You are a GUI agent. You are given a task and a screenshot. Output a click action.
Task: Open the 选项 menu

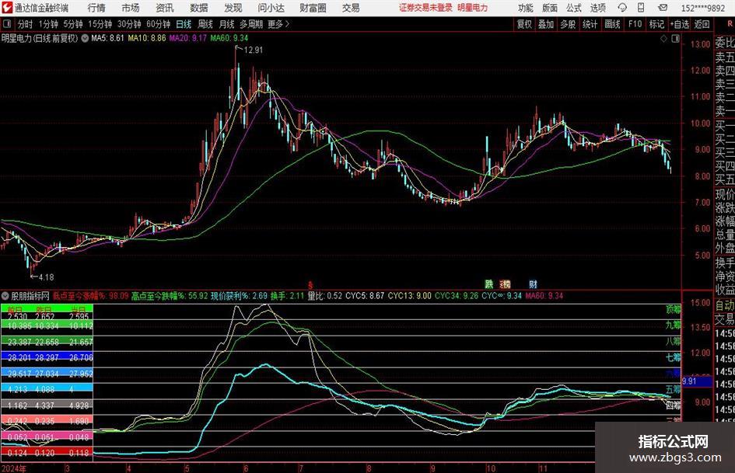pyautogui.click(x=597, y=8)
